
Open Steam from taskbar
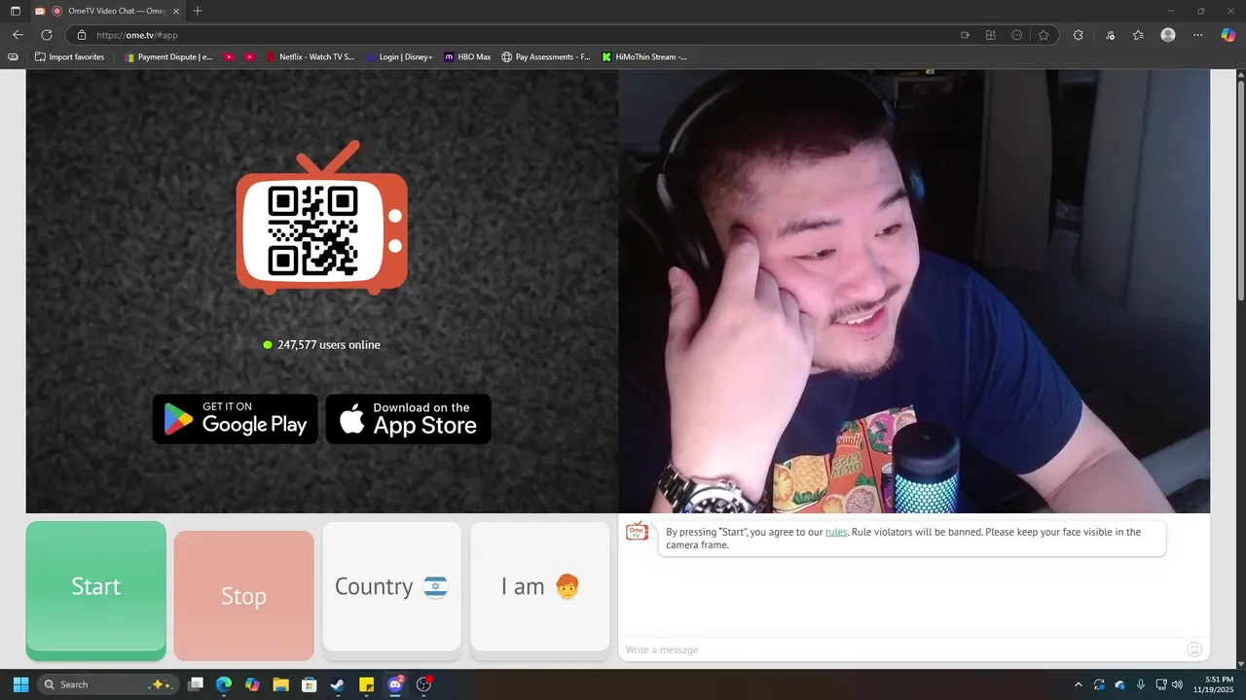tap(337, 684)
